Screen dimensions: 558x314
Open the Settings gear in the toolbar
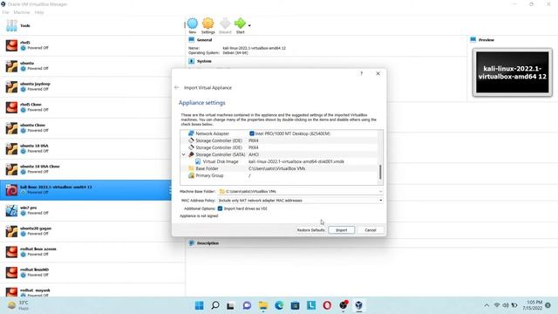pos(208,24)
